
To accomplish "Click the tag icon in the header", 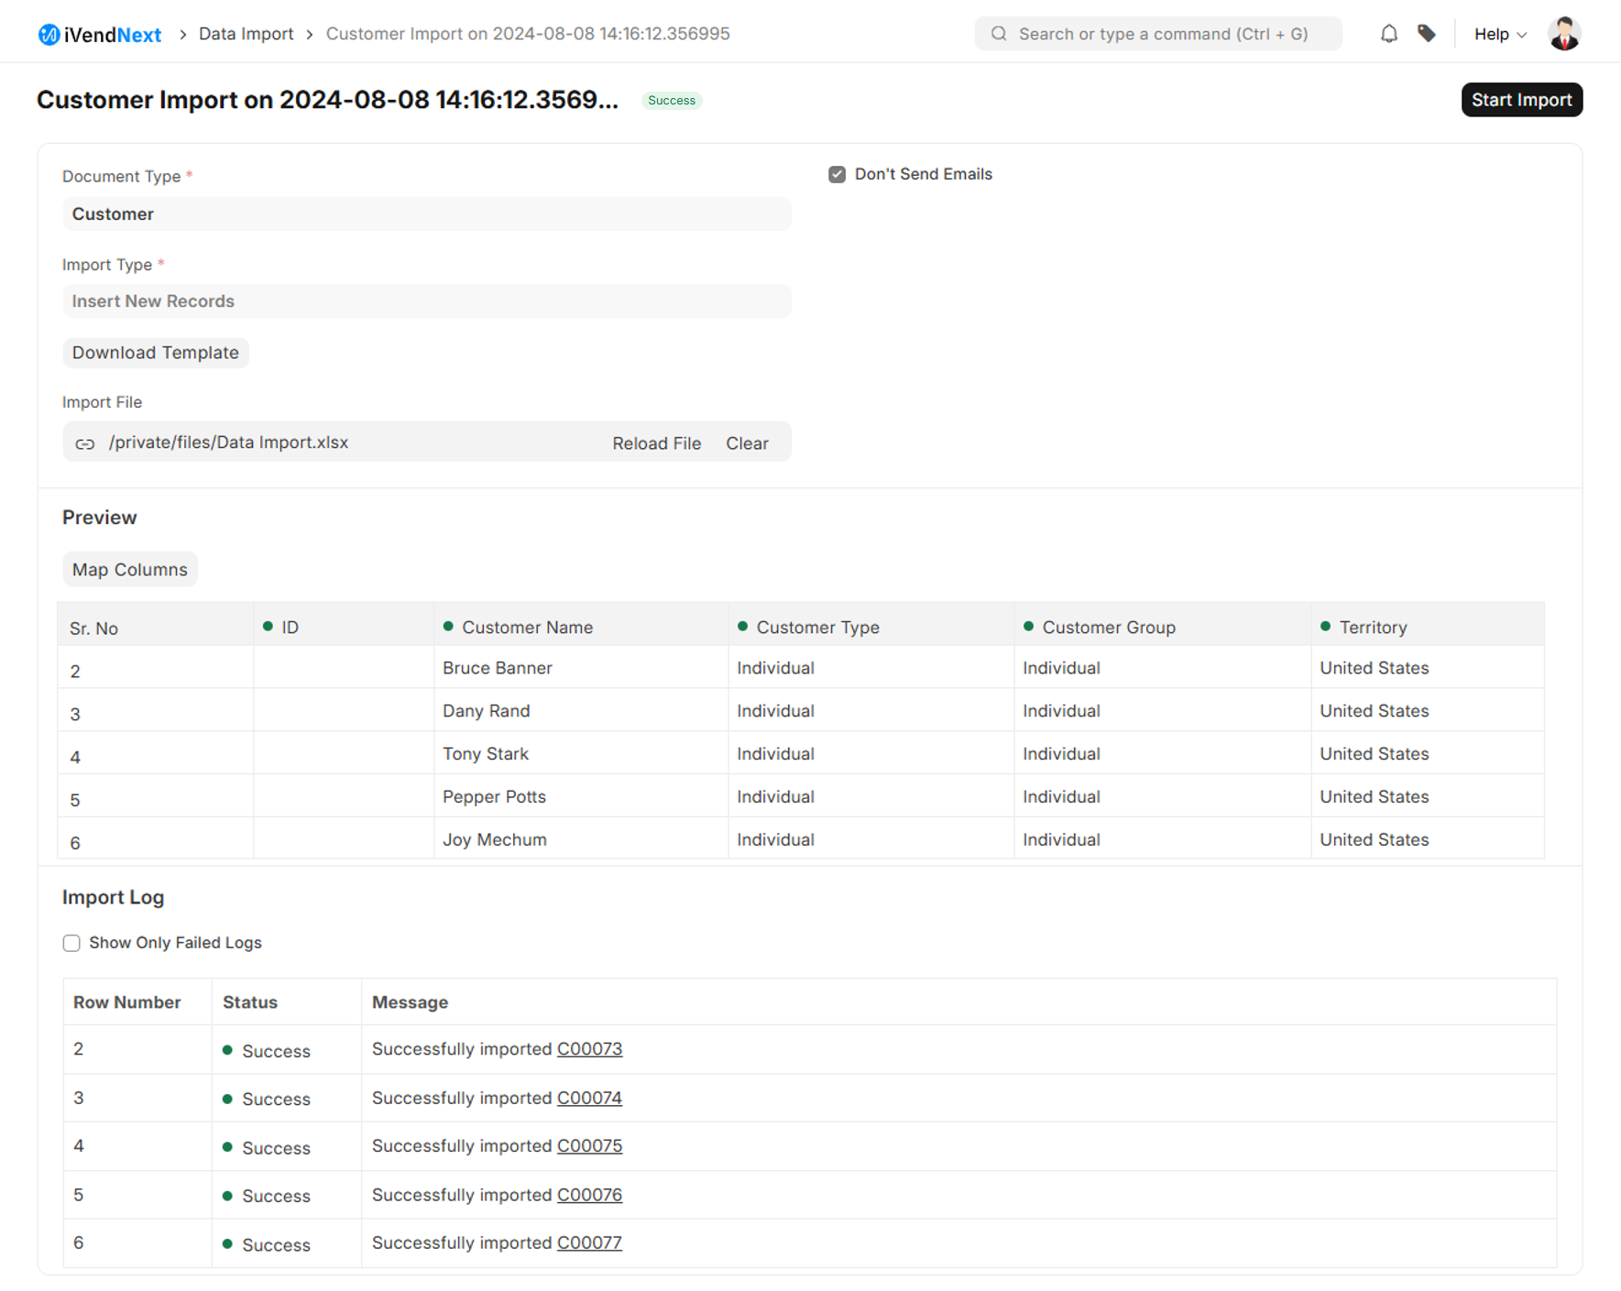I will (x=1426, y=34).
